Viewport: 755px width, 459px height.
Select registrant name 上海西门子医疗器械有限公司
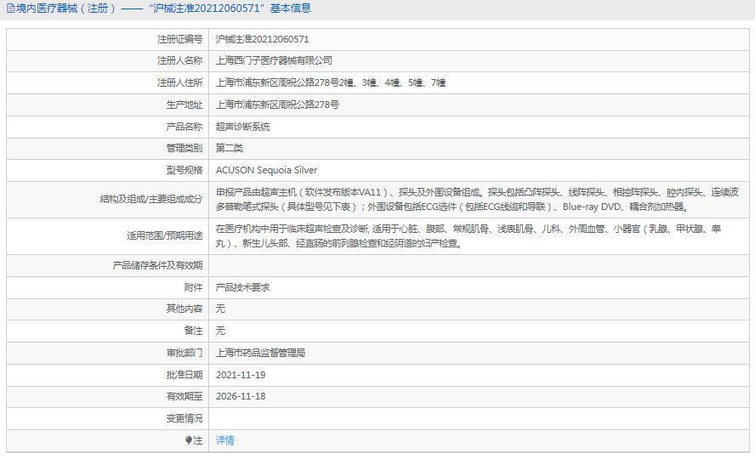coord(274,60)
